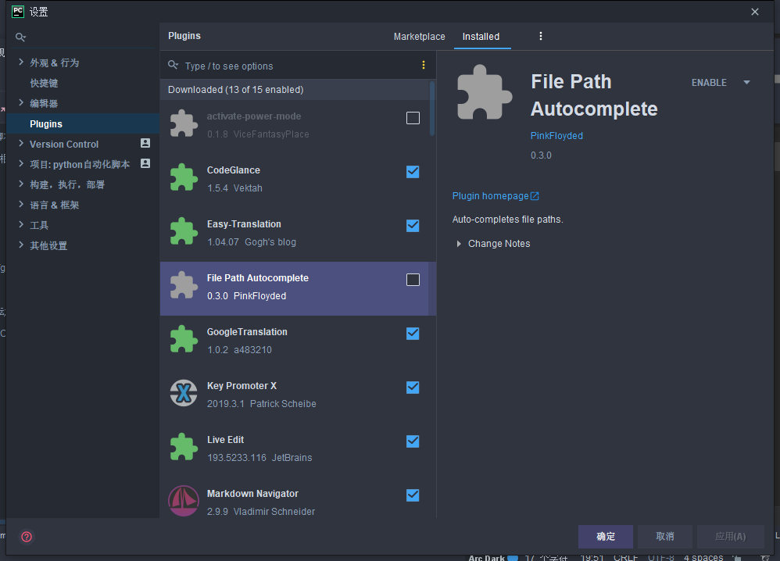Click the PyCharm logo in title bar

(18, 12)
